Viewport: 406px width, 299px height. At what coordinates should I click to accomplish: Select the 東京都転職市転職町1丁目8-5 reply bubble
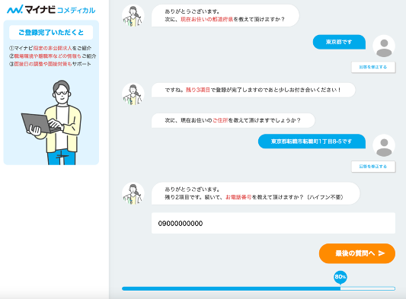pos(312,142)
